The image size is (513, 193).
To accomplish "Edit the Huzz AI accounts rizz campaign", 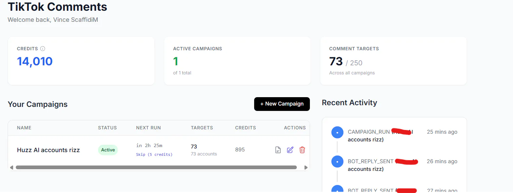I will click(x=290, y=150).
